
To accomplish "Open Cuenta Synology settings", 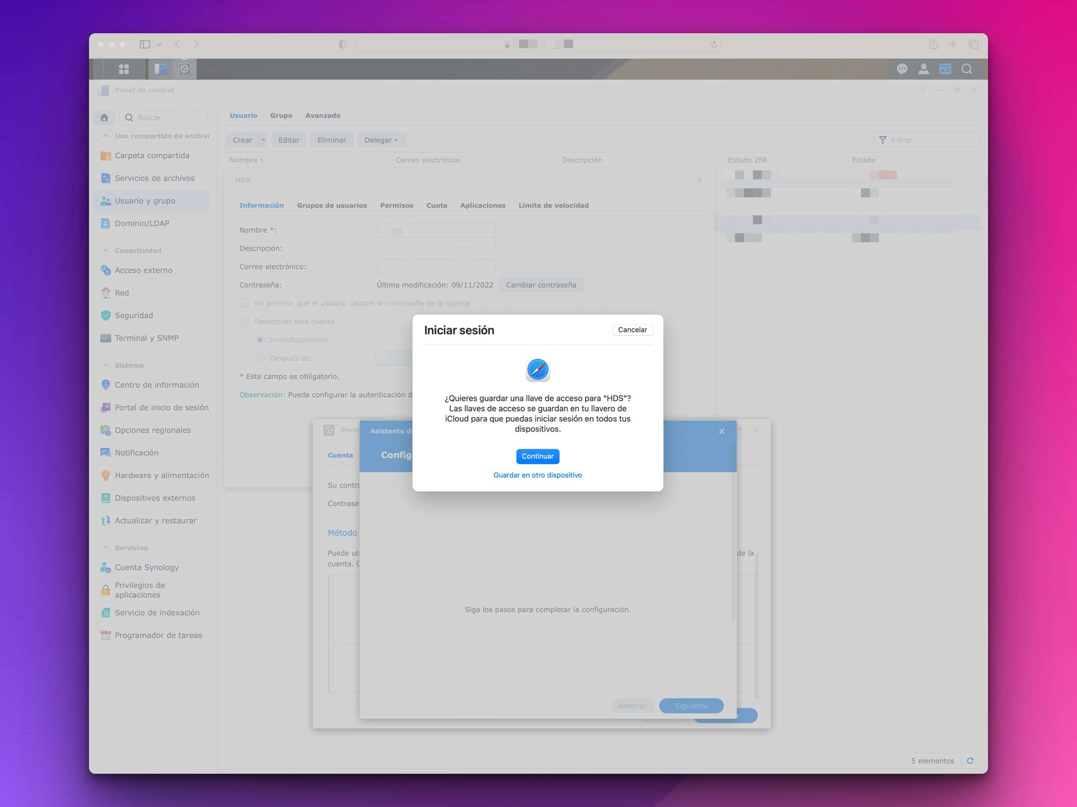I will pyautogui.click(x=151, y=568).
